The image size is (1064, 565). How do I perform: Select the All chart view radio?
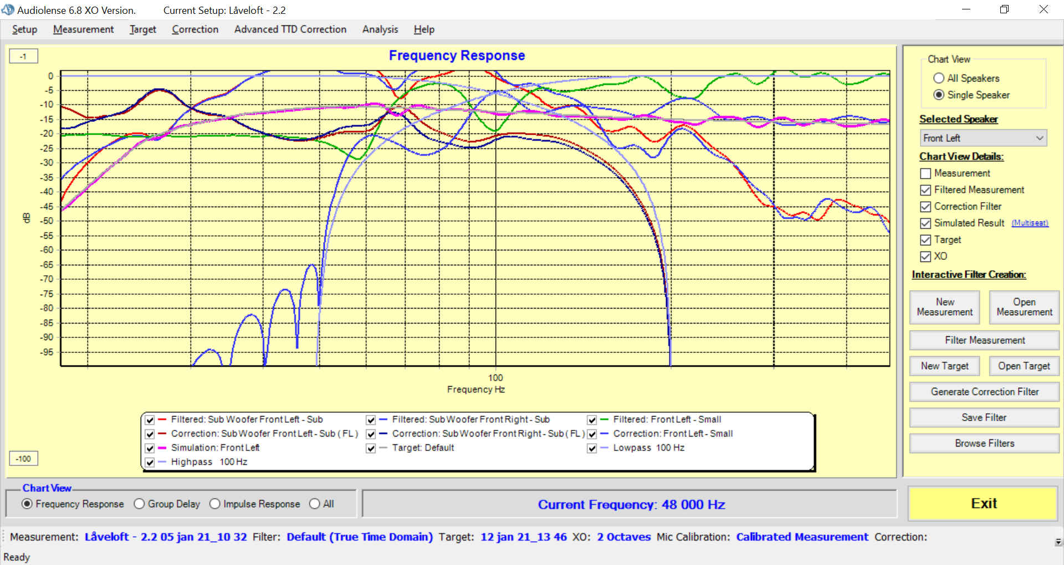click(x=315, y=504)
